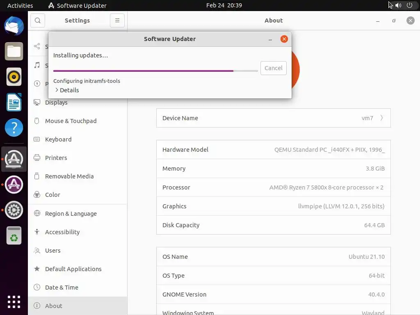Select Removable Media panel
This screenshot has width=420, height=315.
pyautogui.click(x=78, y=176)
